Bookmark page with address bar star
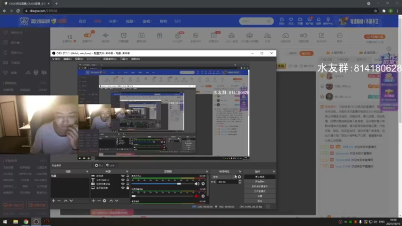This screenshot has width=402, height=226. point(375,11)
